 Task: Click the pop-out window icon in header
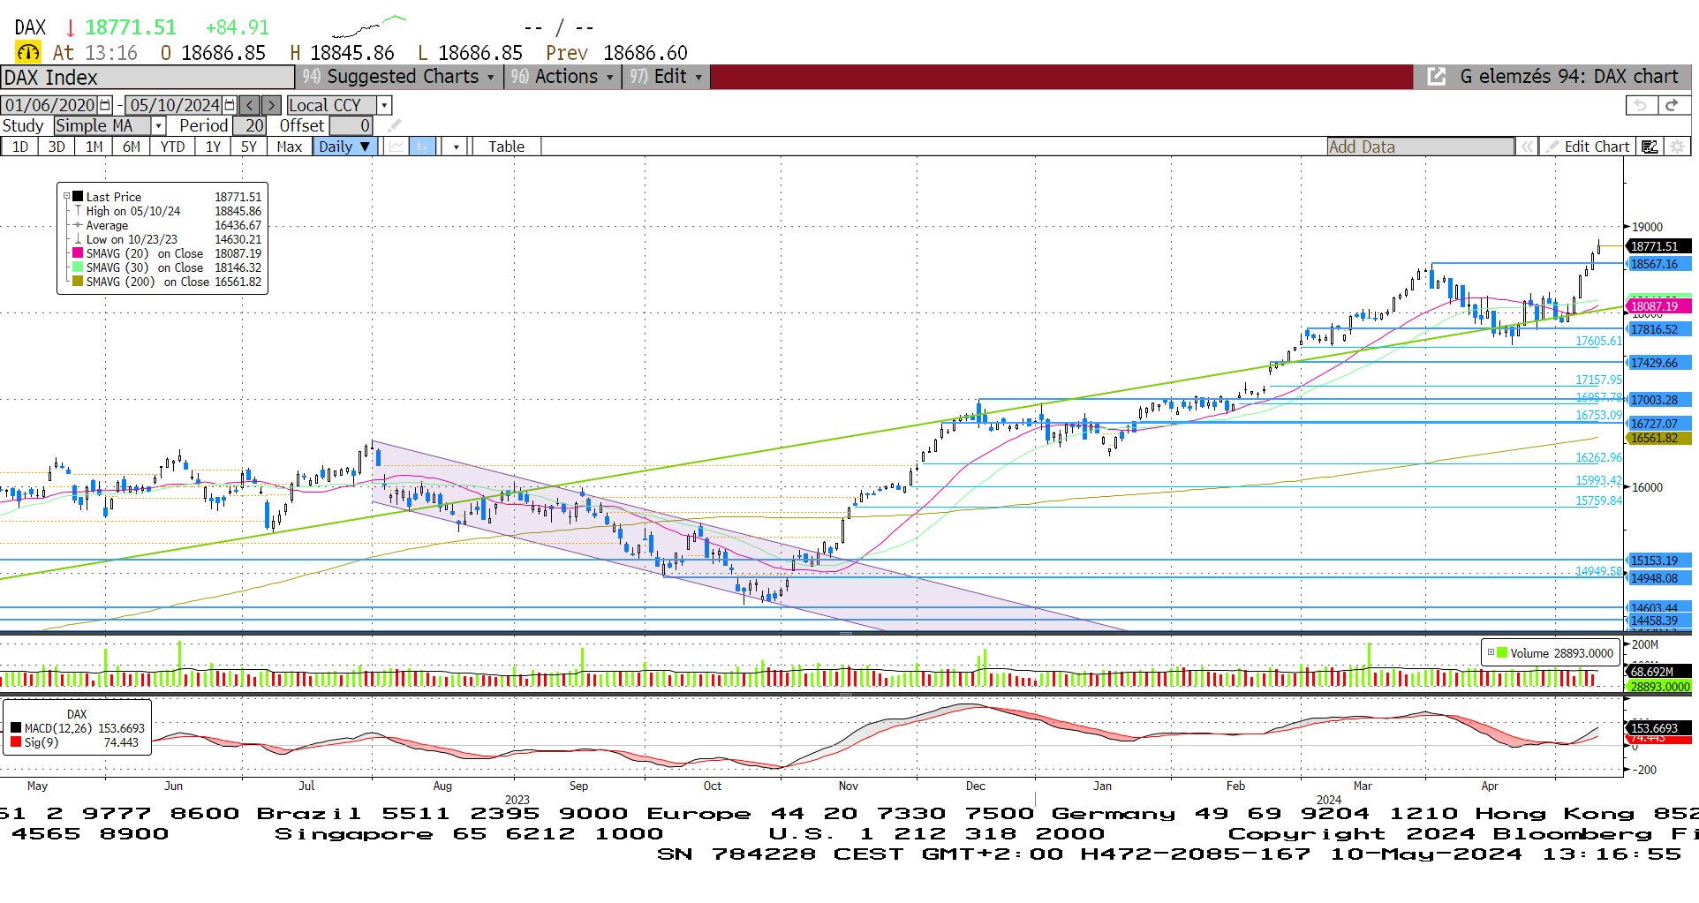pos(1437,77)
